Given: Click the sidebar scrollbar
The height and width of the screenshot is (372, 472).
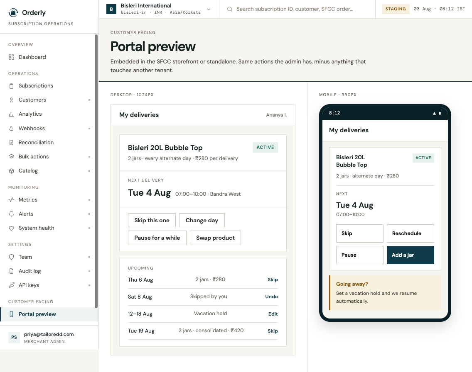Looking at the screenshot, I should 96,171.
